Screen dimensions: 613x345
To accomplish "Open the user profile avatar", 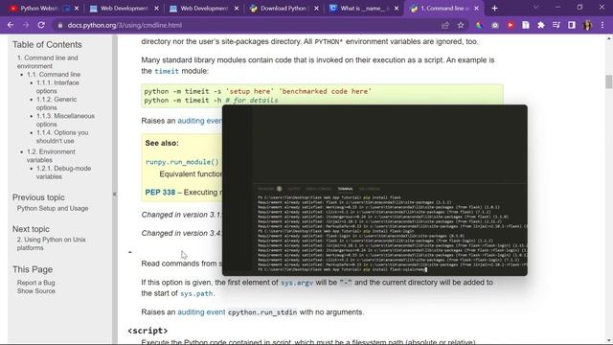I will (x=587, y=25).
